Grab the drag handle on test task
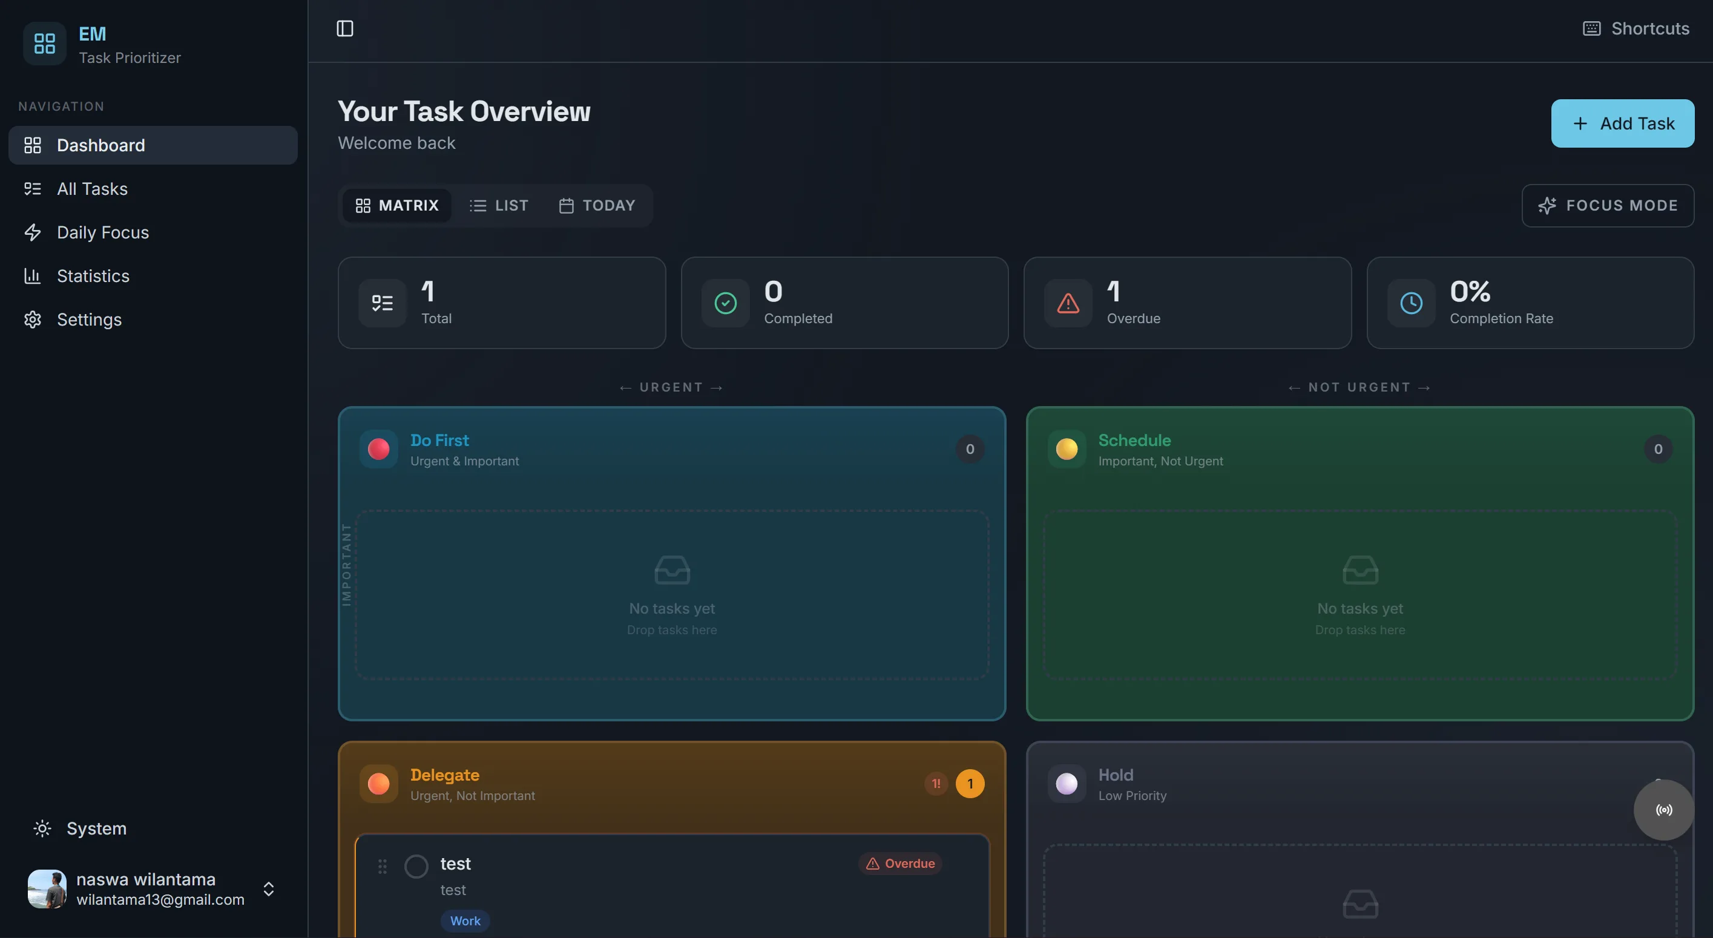 click(x=383, y=866)
